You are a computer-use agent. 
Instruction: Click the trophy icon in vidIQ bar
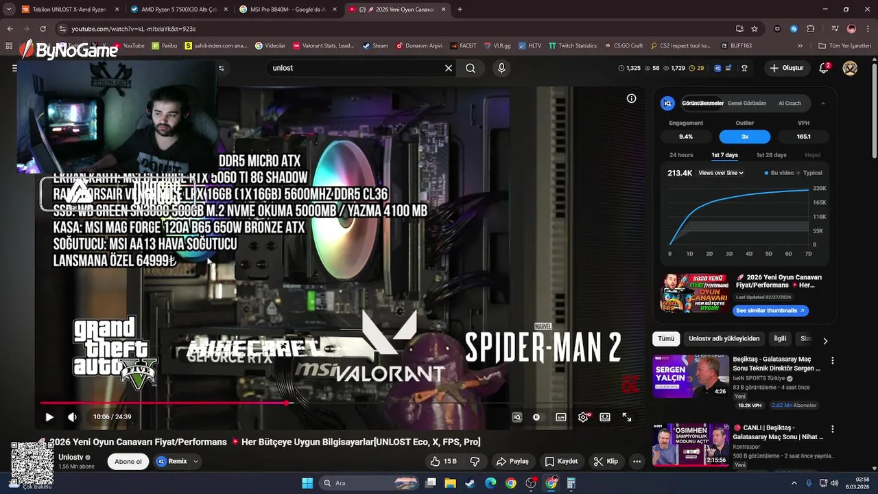[x=744, y=68]
